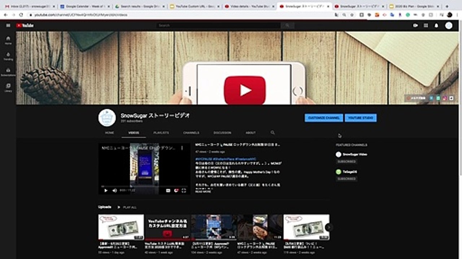This screenshot has height=259, width=462.
Task: Open settings gear on featured video player
Action: pyautogui.click(x=176, y=190)
